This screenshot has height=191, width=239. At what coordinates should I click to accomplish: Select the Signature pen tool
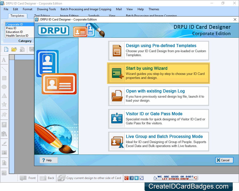point(4,144)
